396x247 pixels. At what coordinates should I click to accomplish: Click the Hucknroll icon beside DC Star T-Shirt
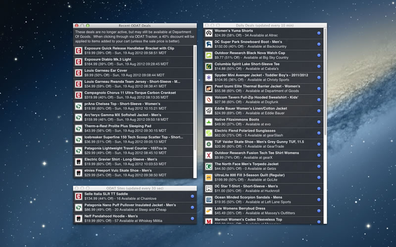click(208, 189)
